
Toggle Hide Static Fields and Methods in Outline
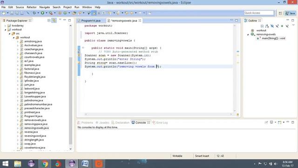(277, 26)
